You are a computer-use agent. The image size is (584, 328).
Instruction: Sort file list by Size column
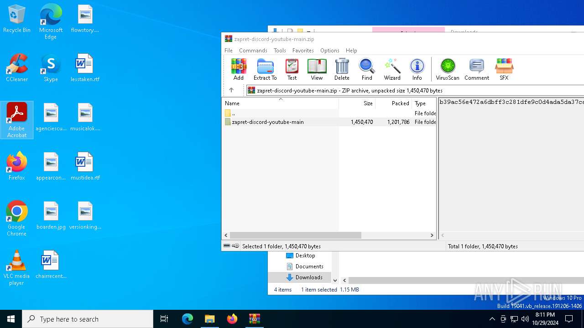[x=357, y=103]
